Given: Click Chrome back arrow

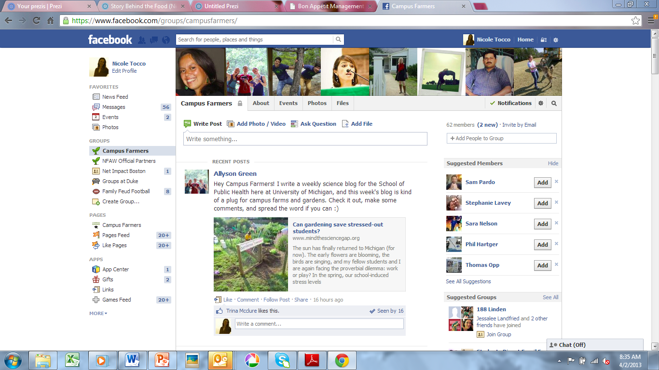Looking at the screenshot, I should pyautogui.click(x=9, y=21).
